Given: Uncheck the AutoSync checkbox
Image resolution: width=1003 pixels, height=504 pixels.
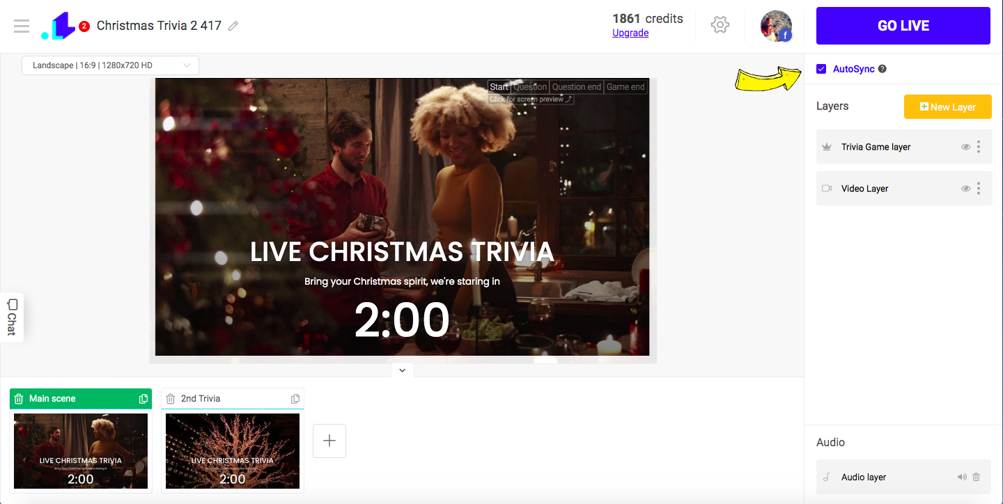Looking at the screenshot, I should [821, 69].
